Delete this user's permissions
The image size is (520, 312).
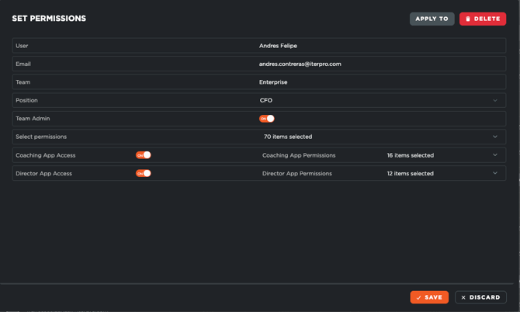pos(483,19)
